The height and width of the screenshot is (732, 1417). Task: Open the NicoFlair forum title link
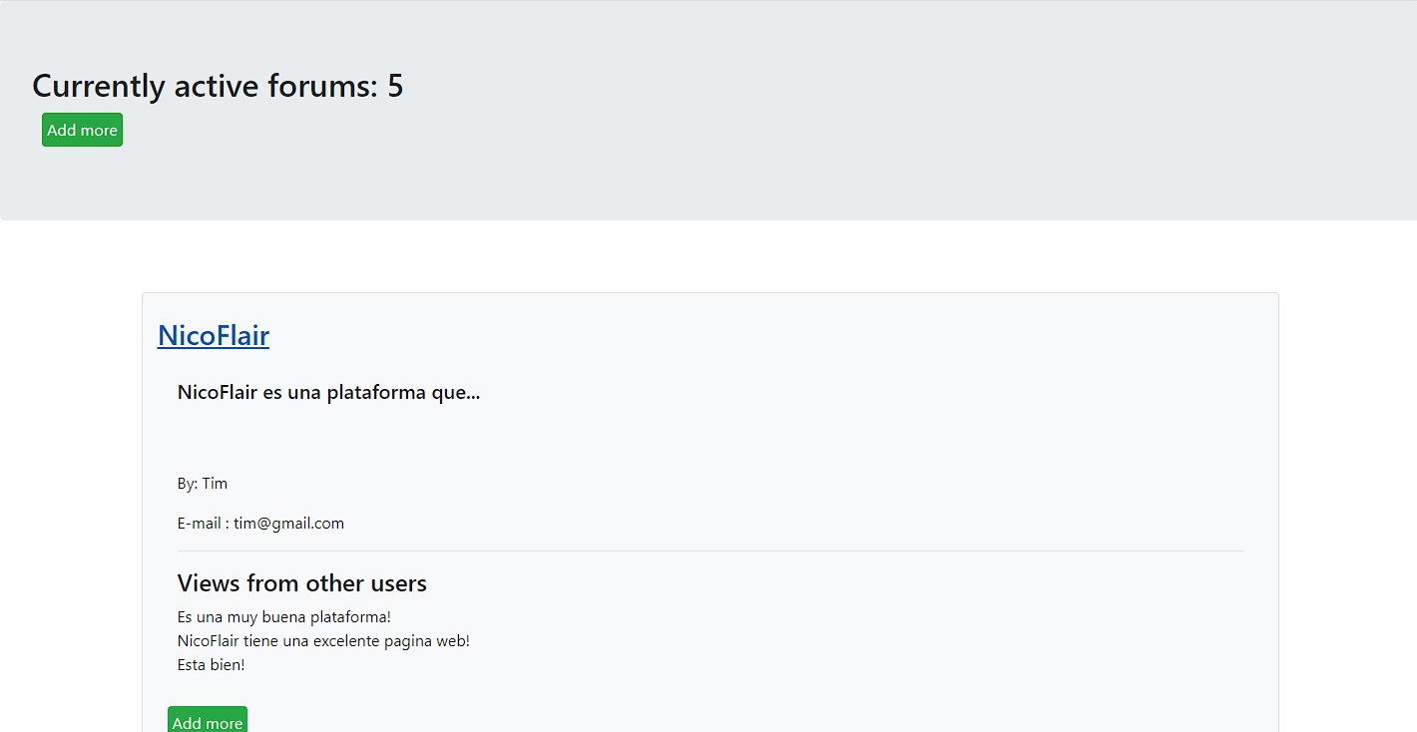pyautogui.click(x=214, y=335)
